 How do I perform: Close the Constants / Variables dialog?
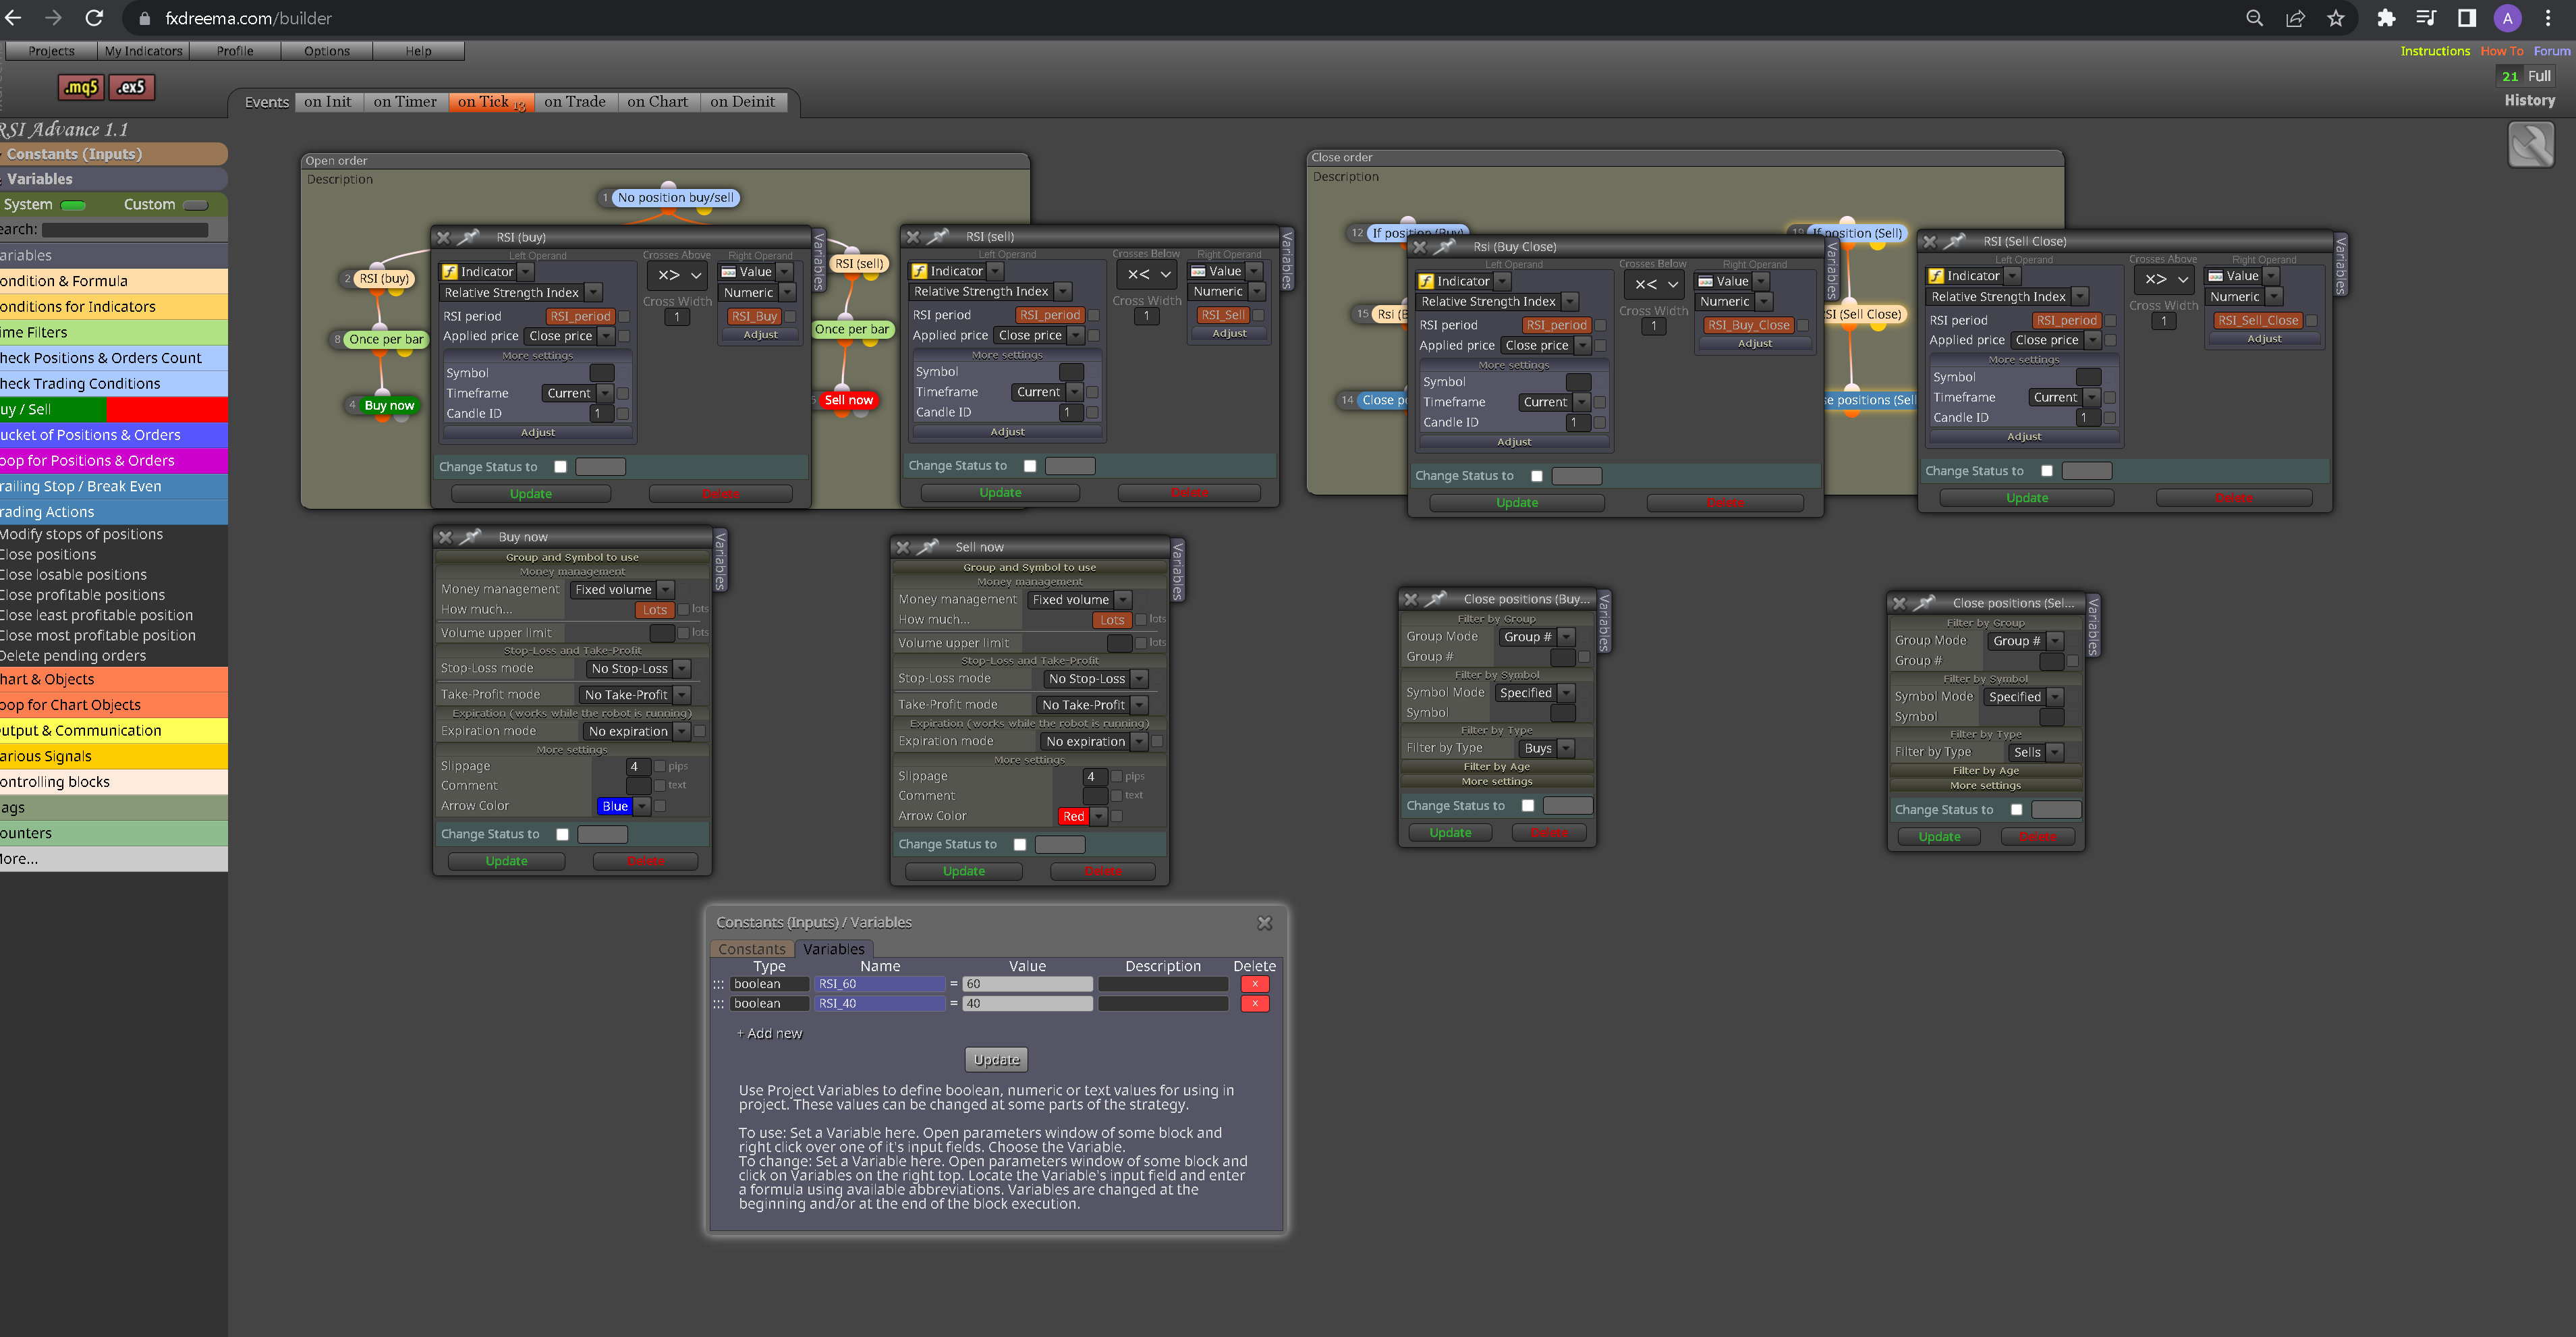[1264, 923]
